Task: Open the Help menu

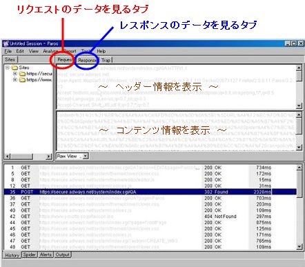Action: 101,51
